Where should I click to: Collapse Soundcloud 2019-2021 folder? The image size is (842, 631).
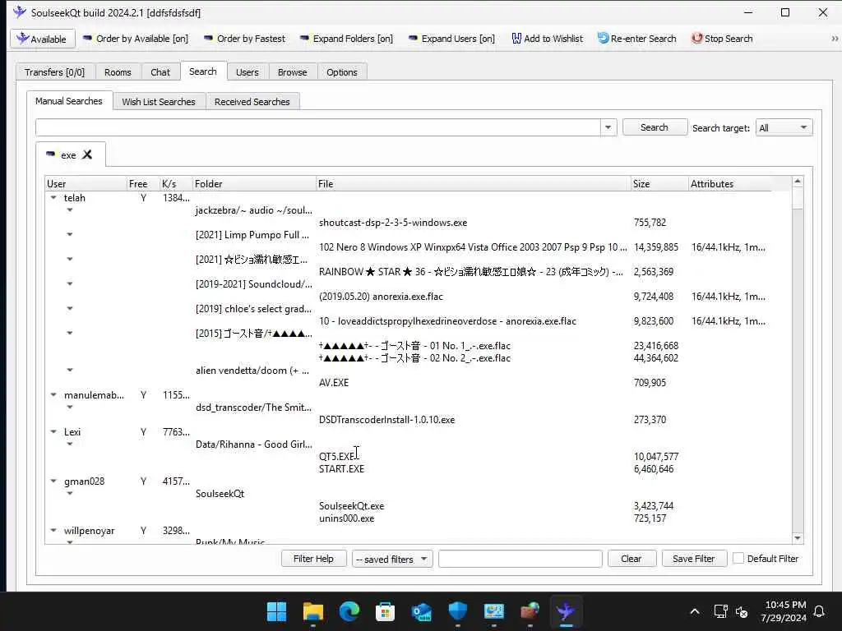click(x=69, y=283)
